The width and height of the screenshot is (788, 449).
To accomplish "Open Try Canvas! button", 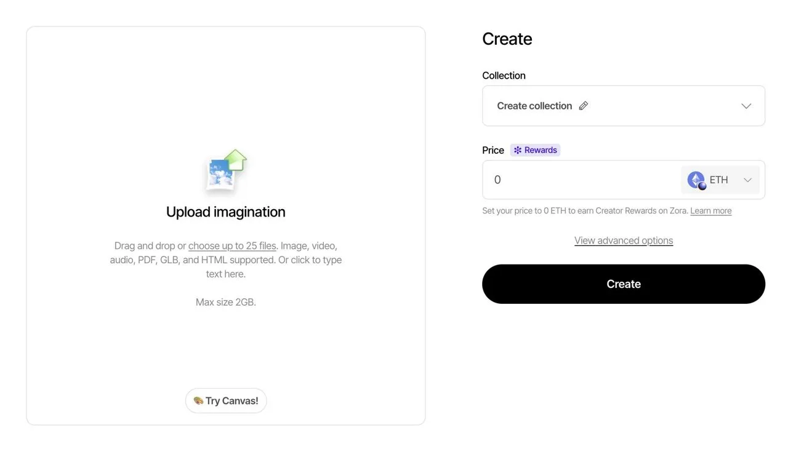I will coord(226,401).
